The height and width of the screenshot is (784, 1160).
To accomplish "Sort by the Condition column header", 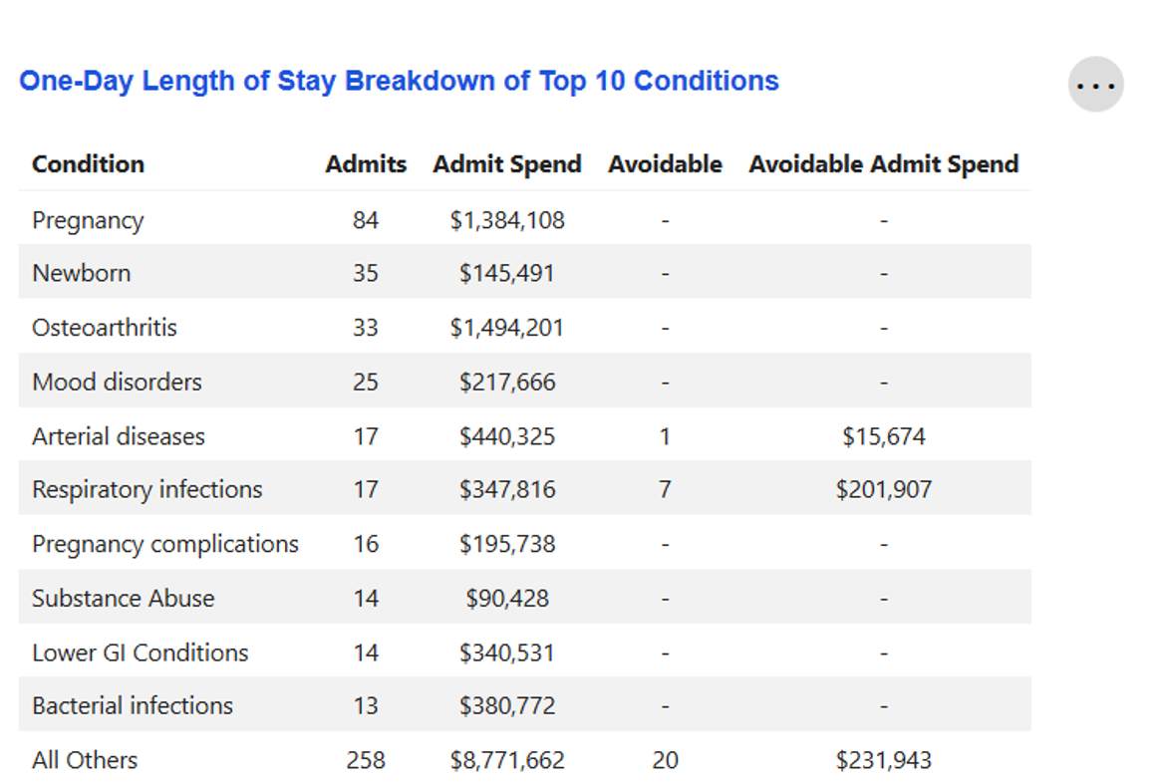I will (x=88, y=164).
